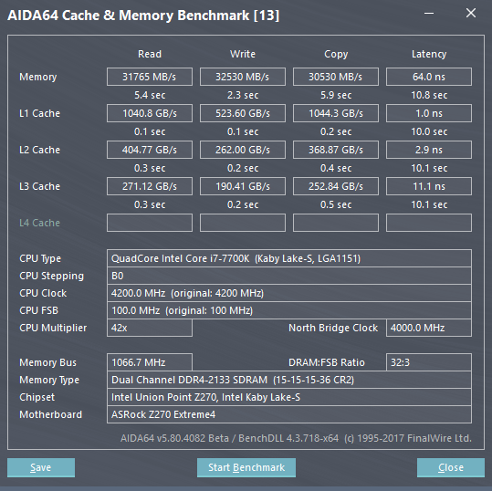Click the Memory row label
Viewport: 492px width, 491px height.
[x=38, y=77]
